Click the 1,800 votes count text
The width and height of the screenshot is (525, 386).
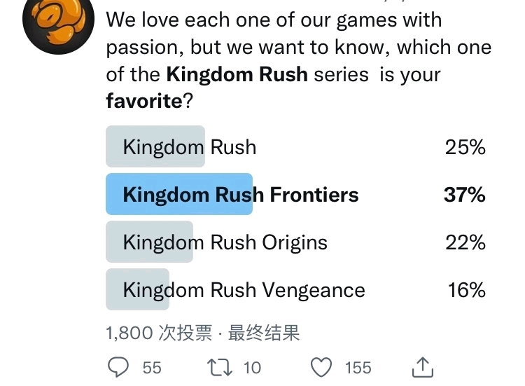159,333
